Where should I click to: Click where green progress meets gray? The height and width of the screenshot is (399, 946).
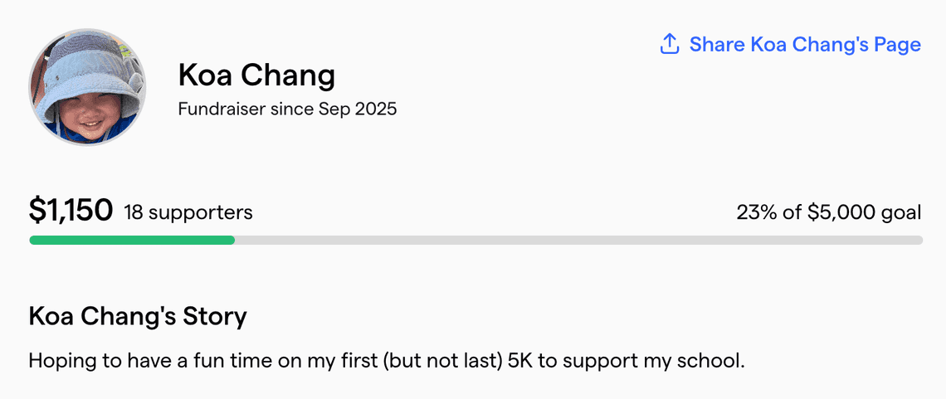pyautogui.click(x=234, y=241)
